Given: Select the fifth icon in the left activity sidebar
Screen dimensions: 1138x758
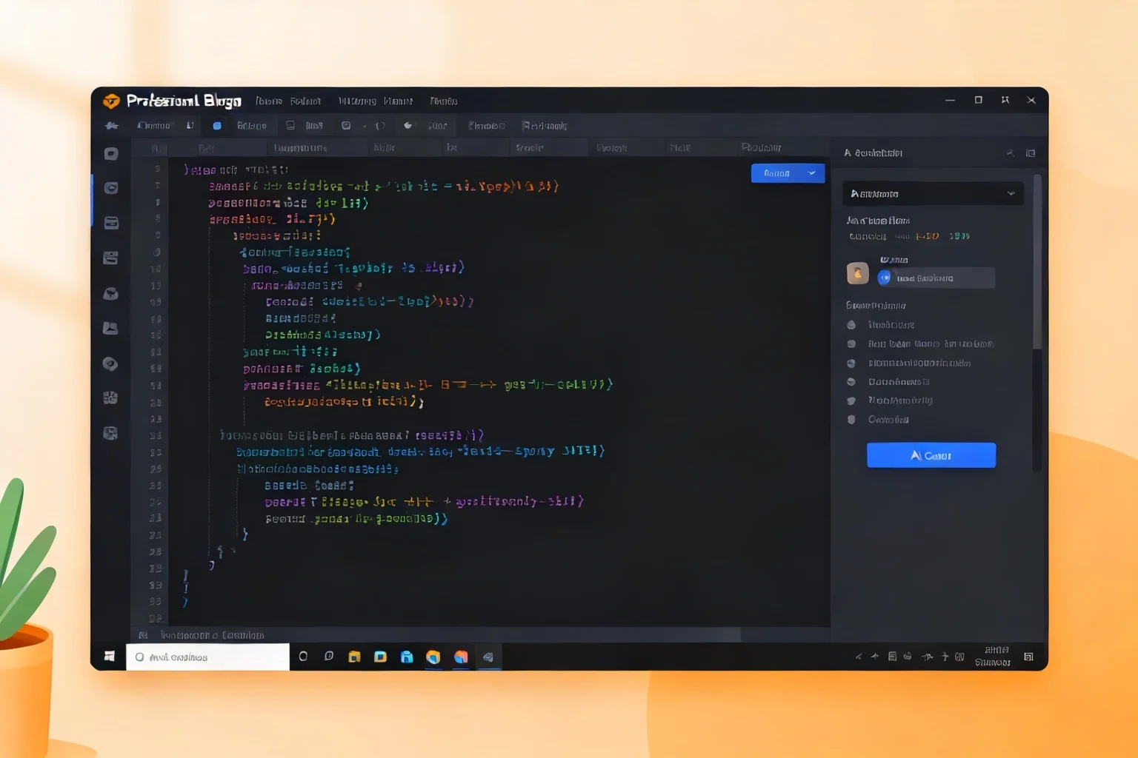Looking at the screenshot, I should 111,294.
